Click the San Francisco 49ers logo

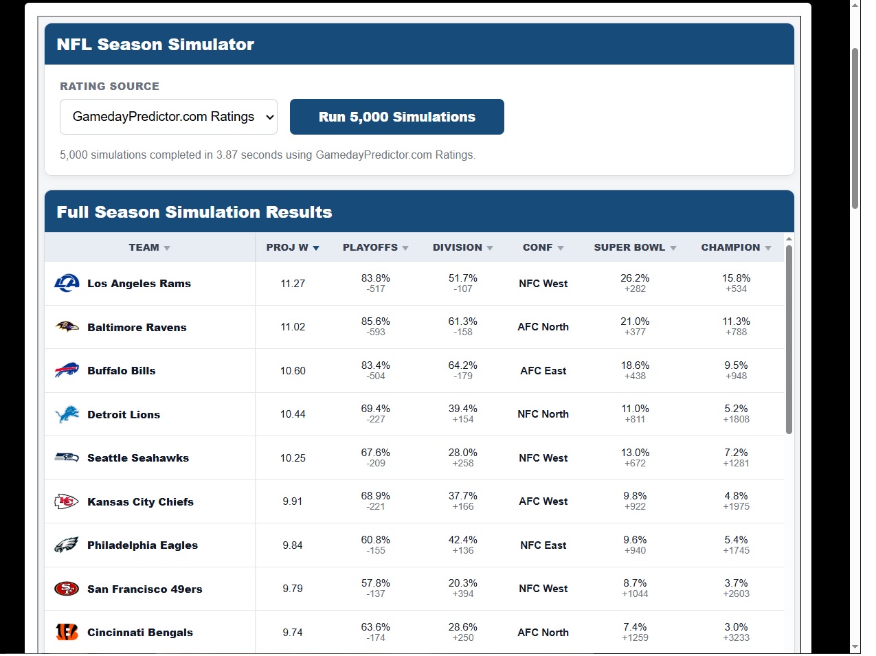coord(67,589)
